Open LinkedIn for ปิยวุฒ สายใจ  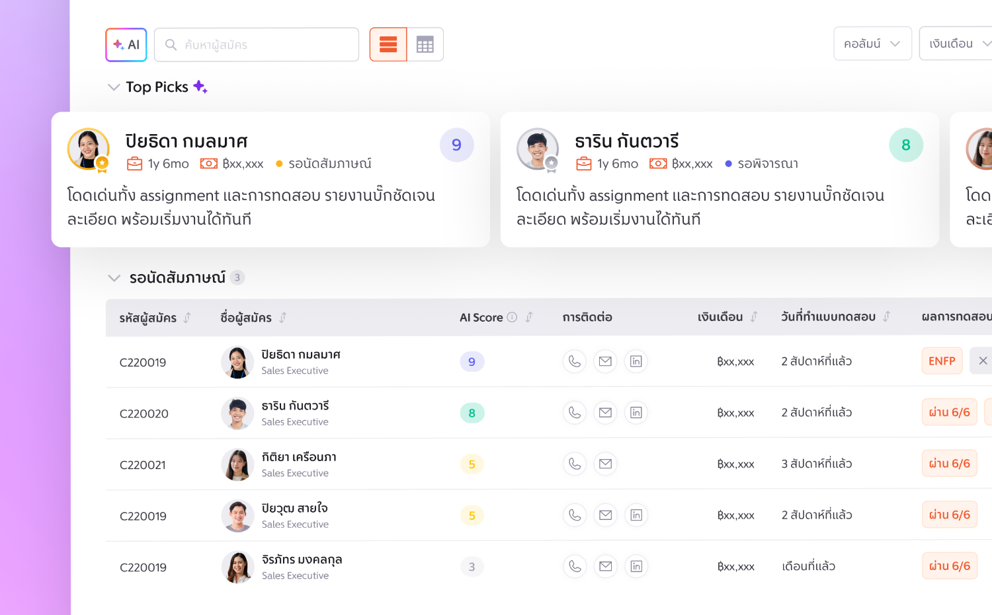pos(636,515)
